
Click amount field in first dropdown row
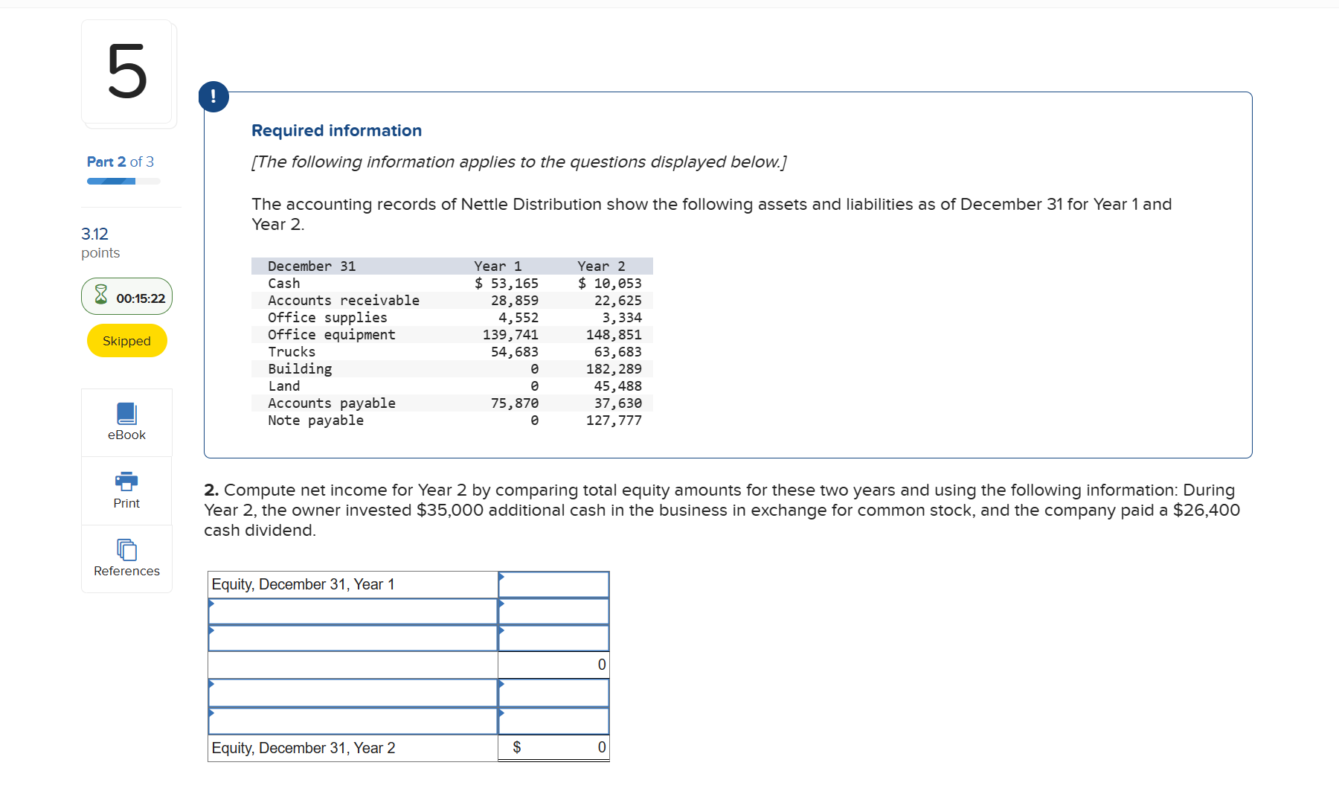553,612
